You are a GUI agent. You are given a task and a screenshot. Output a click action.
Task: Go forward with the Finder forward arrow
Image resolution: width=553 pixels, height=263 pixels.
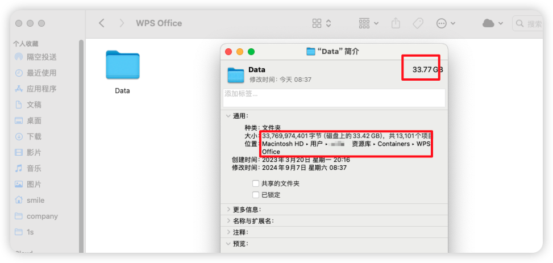(x=122, y=23)
